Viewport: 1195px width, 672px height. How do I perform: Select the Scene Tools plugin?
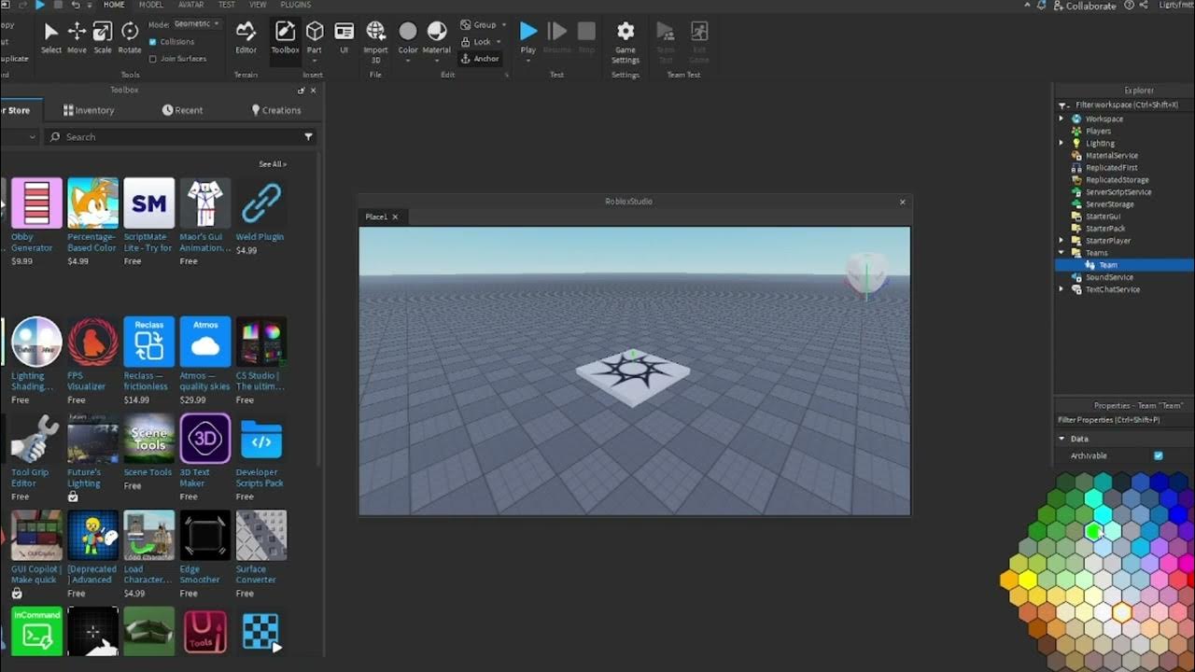tap(148, 439)
